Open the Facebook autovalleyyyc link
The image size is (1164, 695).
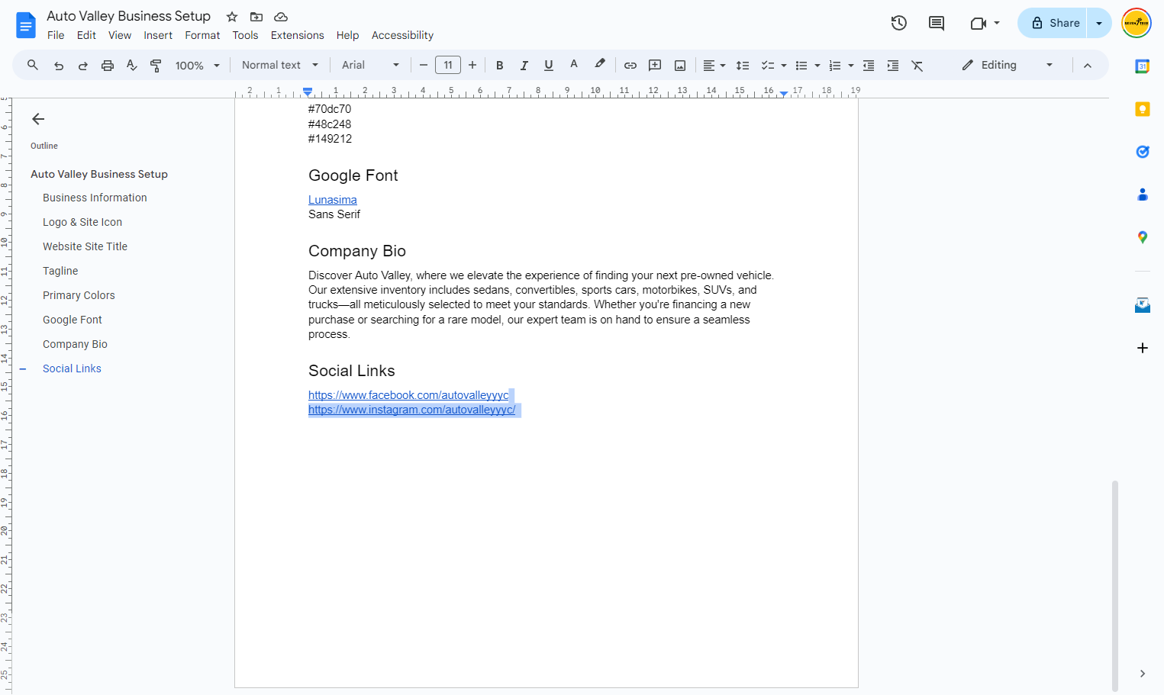(x=408, y=395)
